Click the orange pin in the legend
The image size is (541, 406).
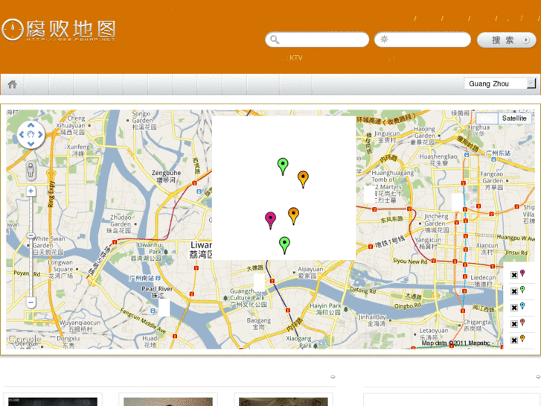522,338
